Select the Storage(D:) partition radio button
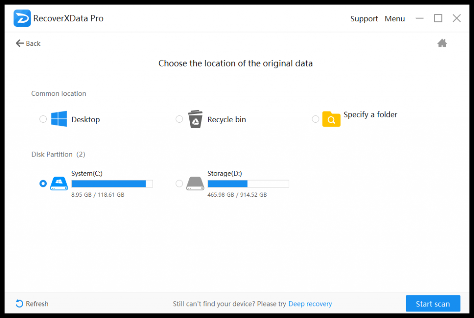This screenshot has height=318, width=474. pyautogui.click(x=179, y=183)
